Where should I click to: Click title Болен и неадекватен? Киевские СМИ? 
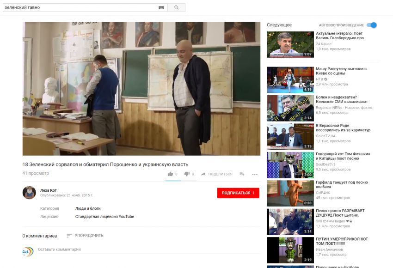tap(342, 99)
